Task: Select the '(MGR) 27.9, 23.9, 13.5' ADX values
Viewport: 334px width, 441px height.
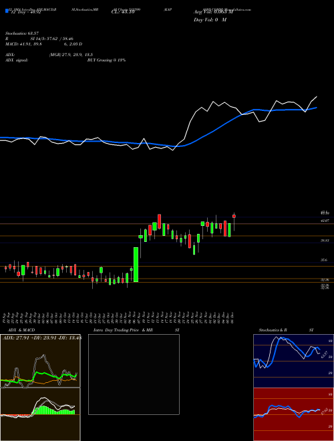Action: [x=71, y=55]
